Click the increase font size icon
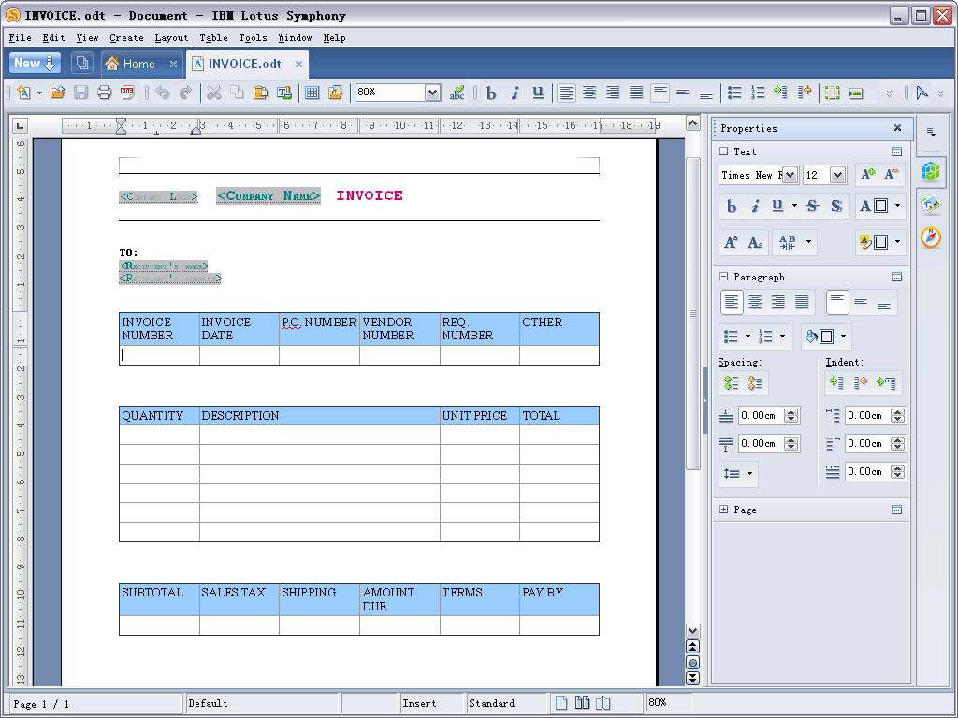 click(867, 175)
